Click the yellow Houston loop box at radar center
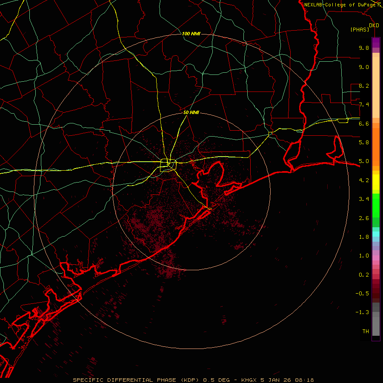The height and width of the screenshot is (383, 383). click(x=168, y=166)
